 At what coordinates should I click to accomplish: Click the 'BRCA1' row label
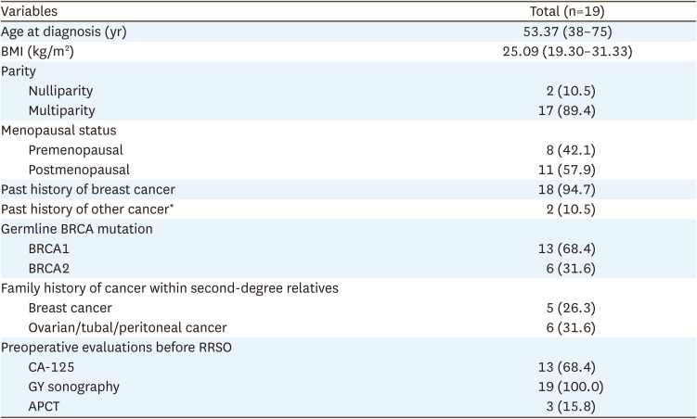click(x=49, y=248)
